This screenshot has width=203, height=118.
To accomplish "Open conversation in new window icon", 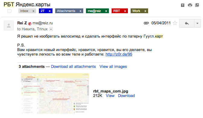I will pyautogui.click(x=197, y=5).
